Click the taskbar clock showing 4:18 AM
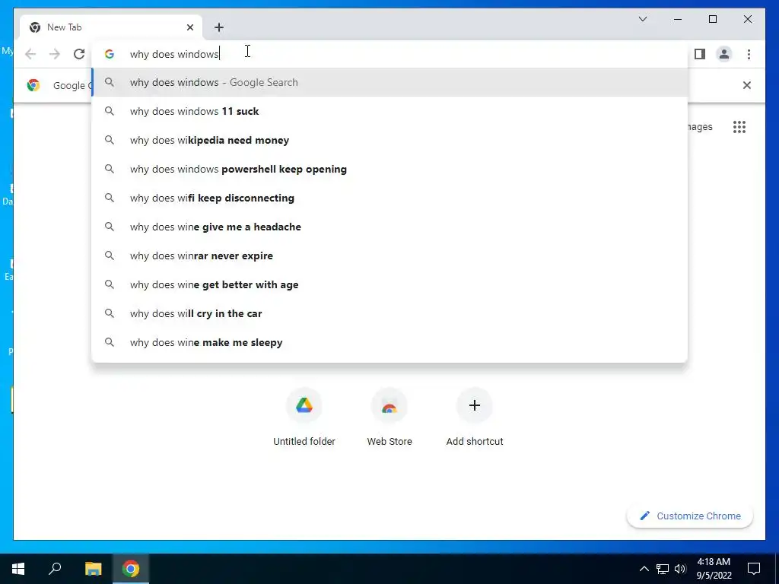Viewport: 779px width, 584px height. click(714, 569)
